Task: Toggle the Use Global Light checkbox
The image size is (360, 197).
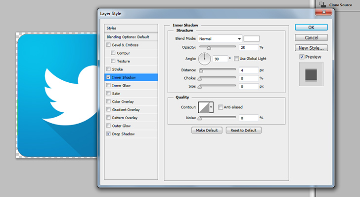Action: click(x=236, y=59)
